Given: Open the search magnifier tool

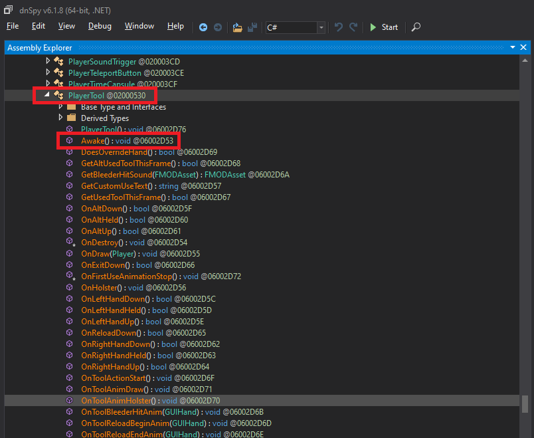Looking at the screenshot, I should [x=416, y=28].
